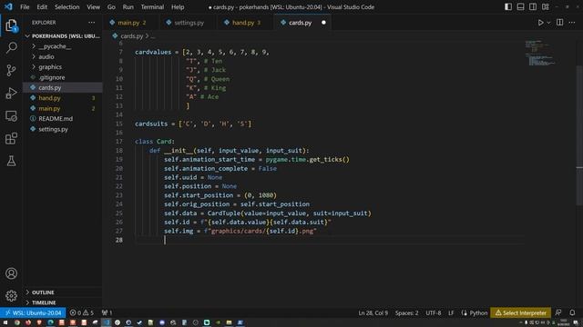Open editor More Actions ellipsis

(572, 23)
